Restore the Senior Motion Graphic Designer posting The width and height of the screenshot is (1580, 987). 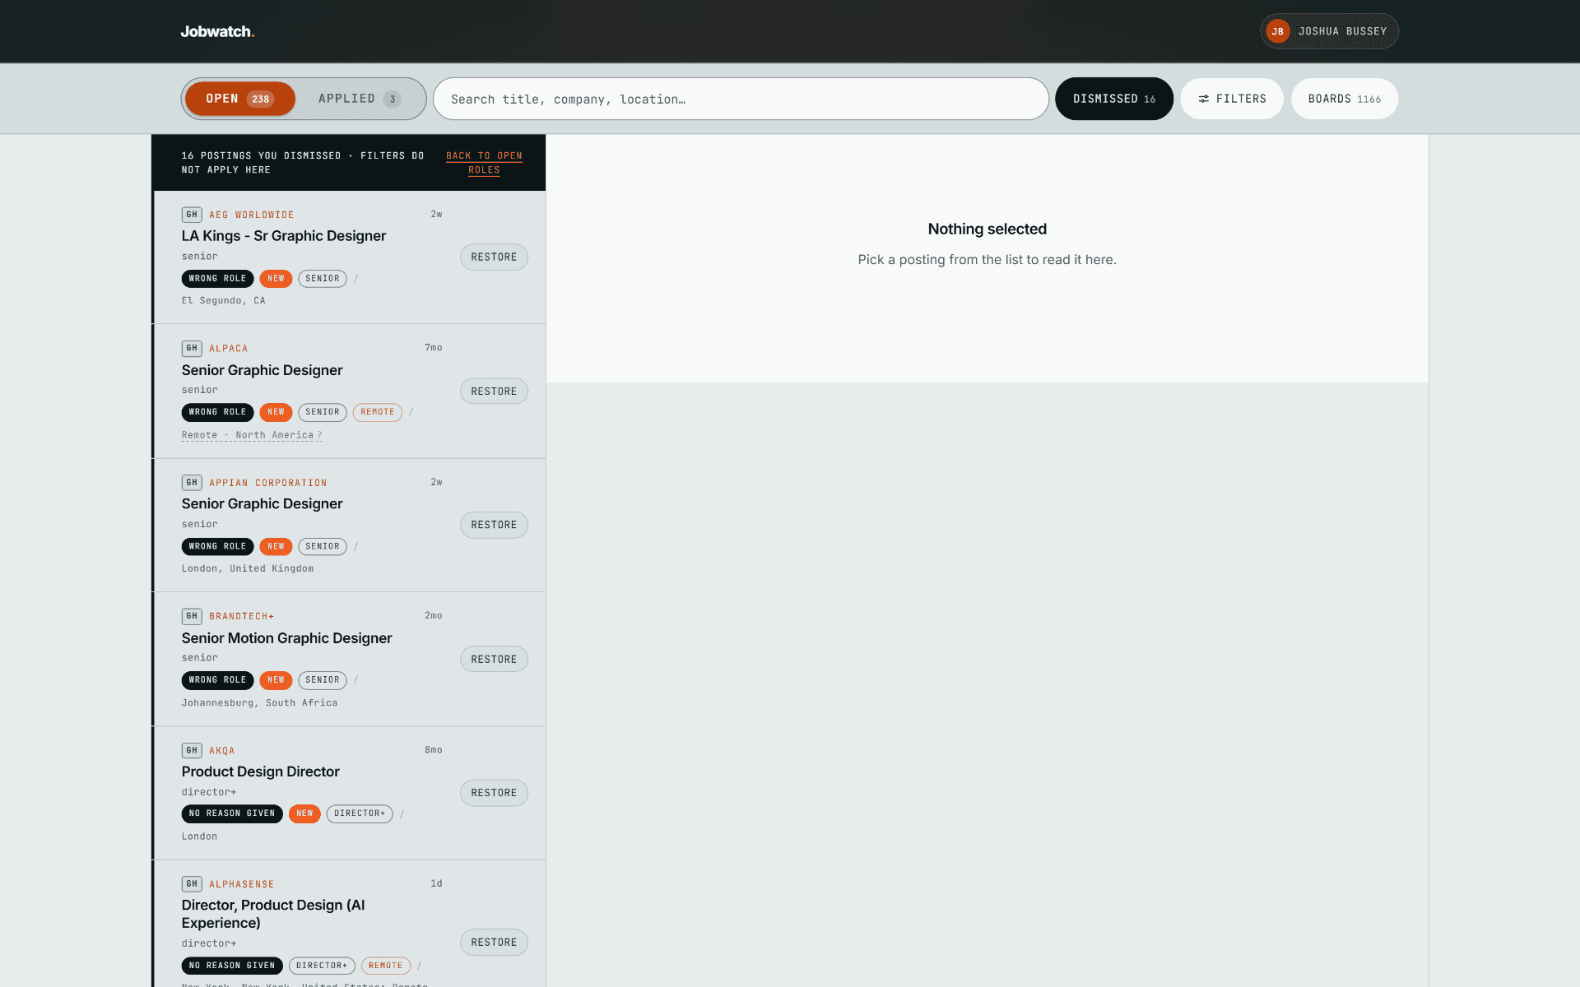pos(494,660)
